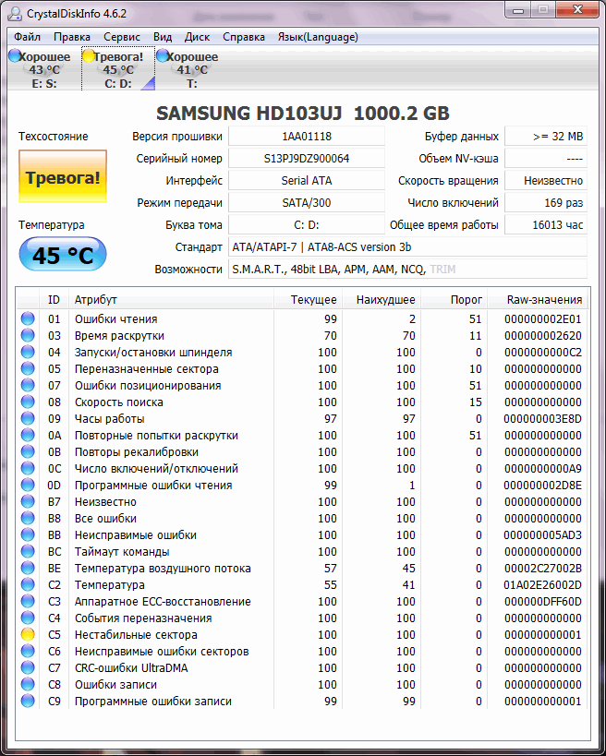Viewport: 606px width, 756px height.
Task: Click status icon for Аппаратное ECC-восстановление
Action: point(28,601)
